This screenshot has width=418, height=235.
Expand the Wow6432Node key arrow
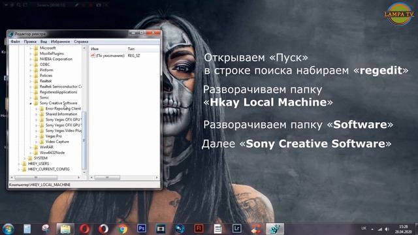pos(31,153)
